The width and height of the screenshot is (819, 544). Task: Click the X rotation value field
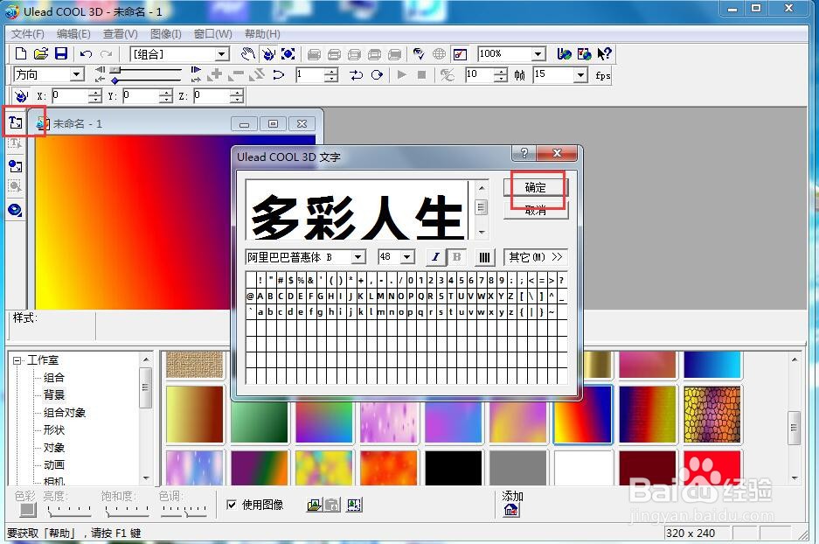[70, 96]
